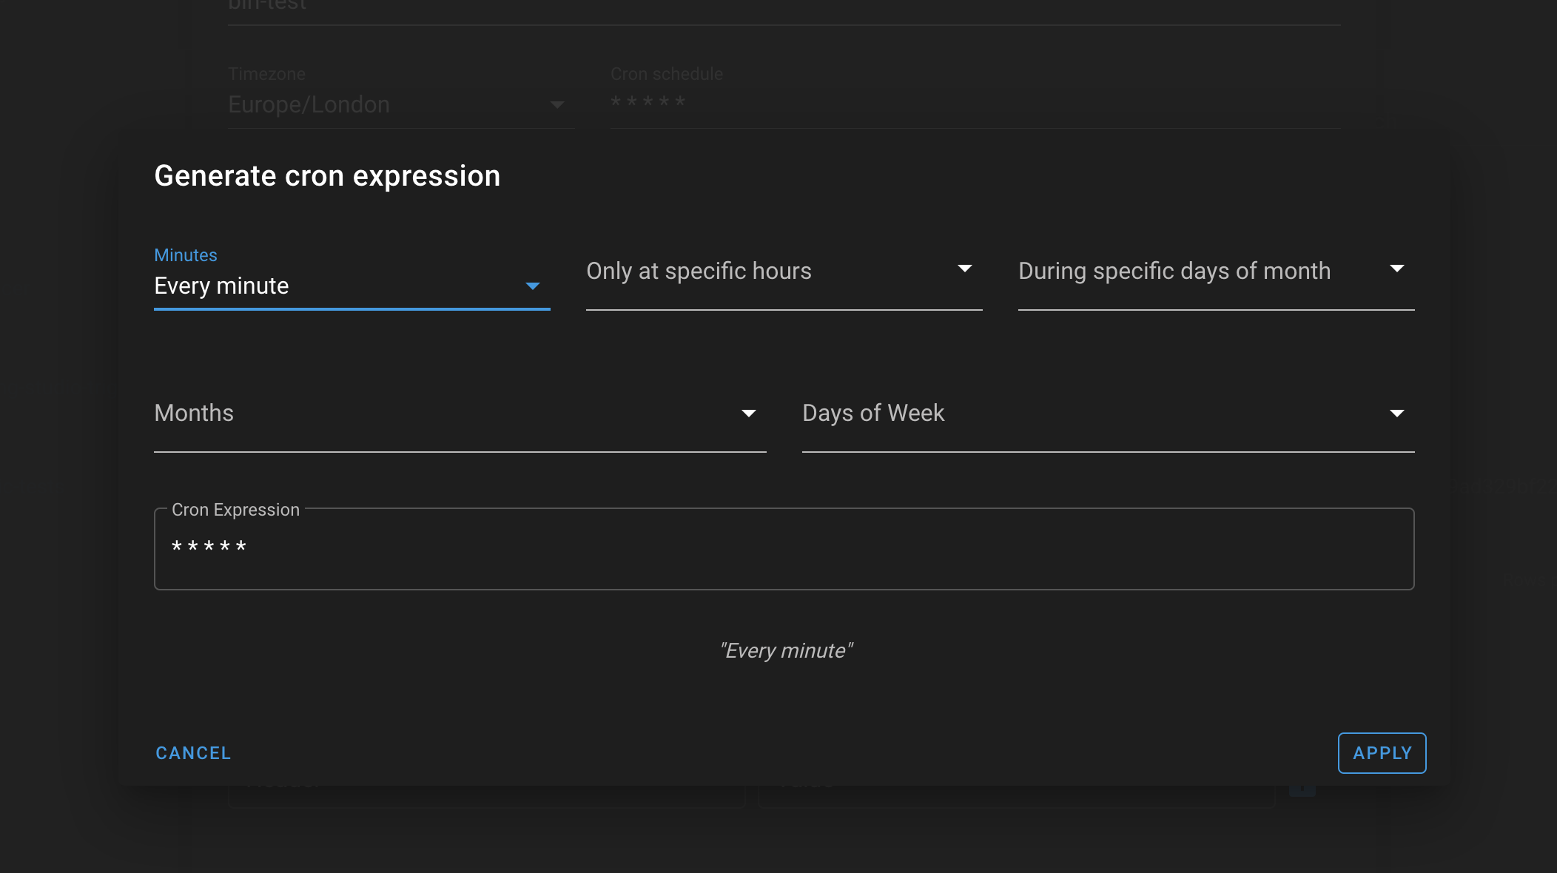Click the Months dropdown arrow icon
The width and height of the screenshot is (1557, 873).
[750, 413]
